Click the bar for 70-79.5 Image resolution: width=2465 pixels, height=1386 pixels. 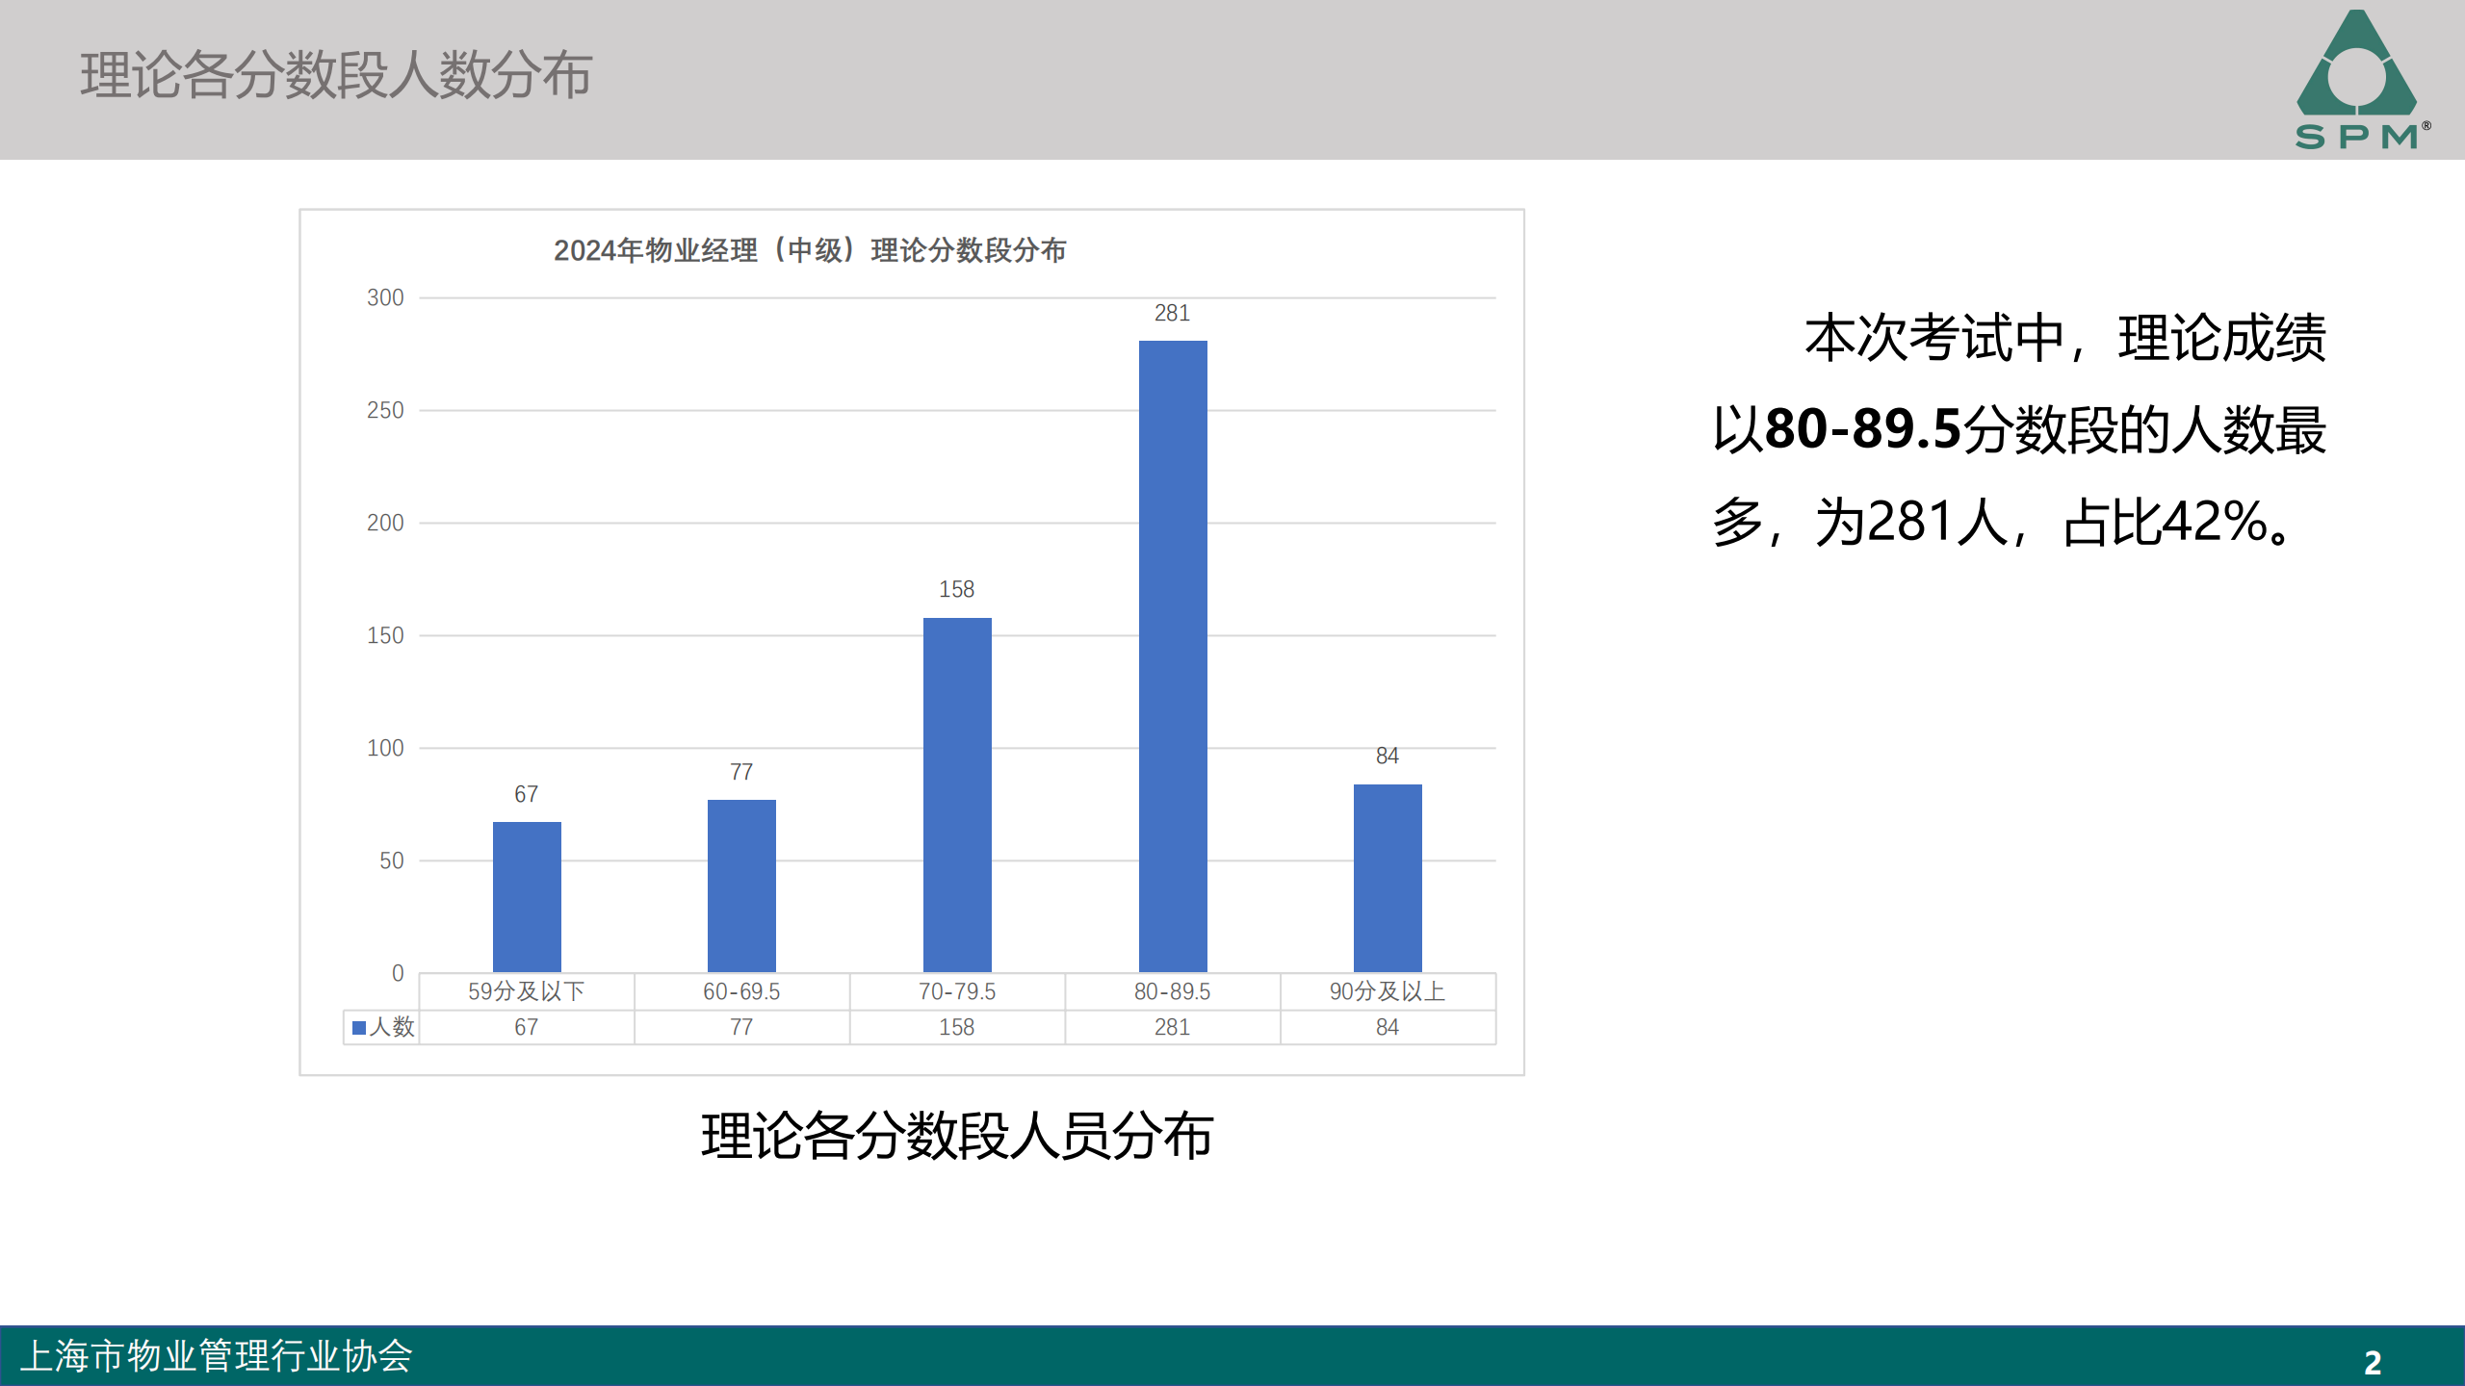click(x=957, y=795)
